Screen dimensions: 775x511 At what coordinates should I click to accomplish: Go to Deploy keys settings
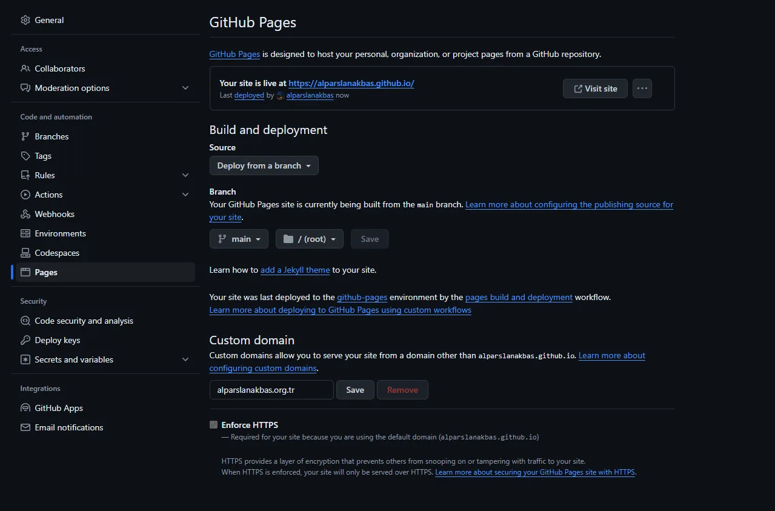(105, 340)
